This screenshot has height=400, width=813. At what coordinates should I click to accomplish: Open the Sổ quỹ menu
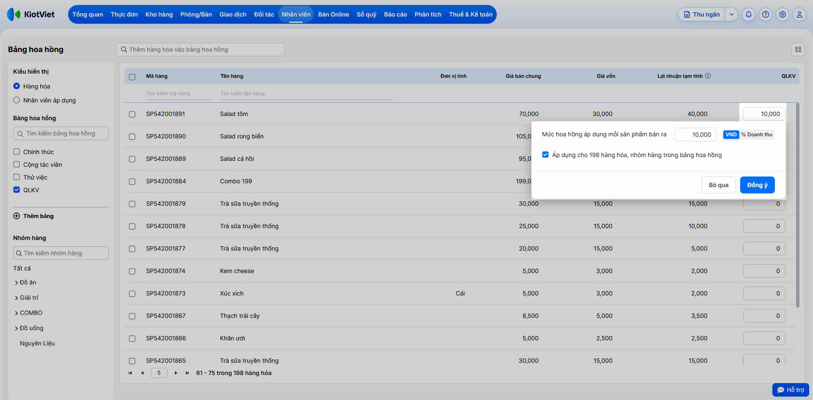[x=367, y=14]
